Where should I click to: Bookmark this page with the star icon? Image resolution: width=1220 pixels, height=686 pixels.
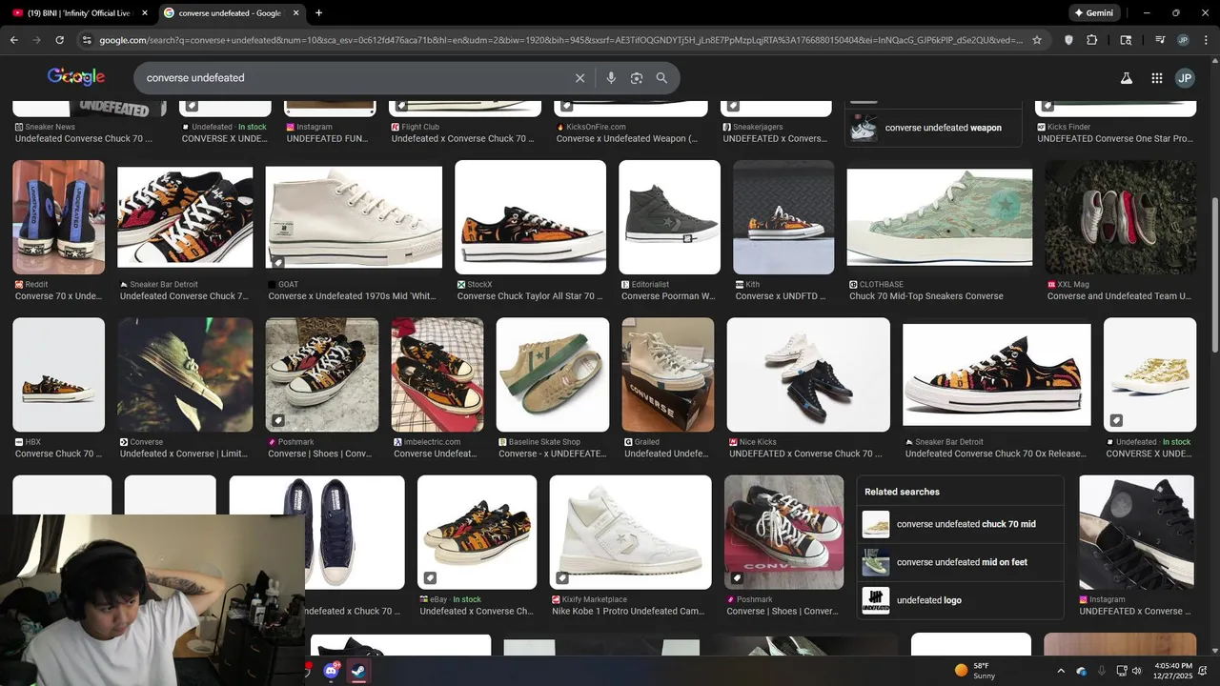click(x=1037, y=40)
